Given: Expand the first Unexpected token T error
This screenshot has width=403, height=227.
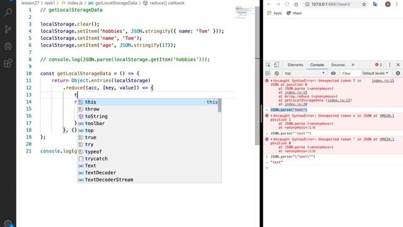Looking at the screenshot, I should tap(271, 81).
